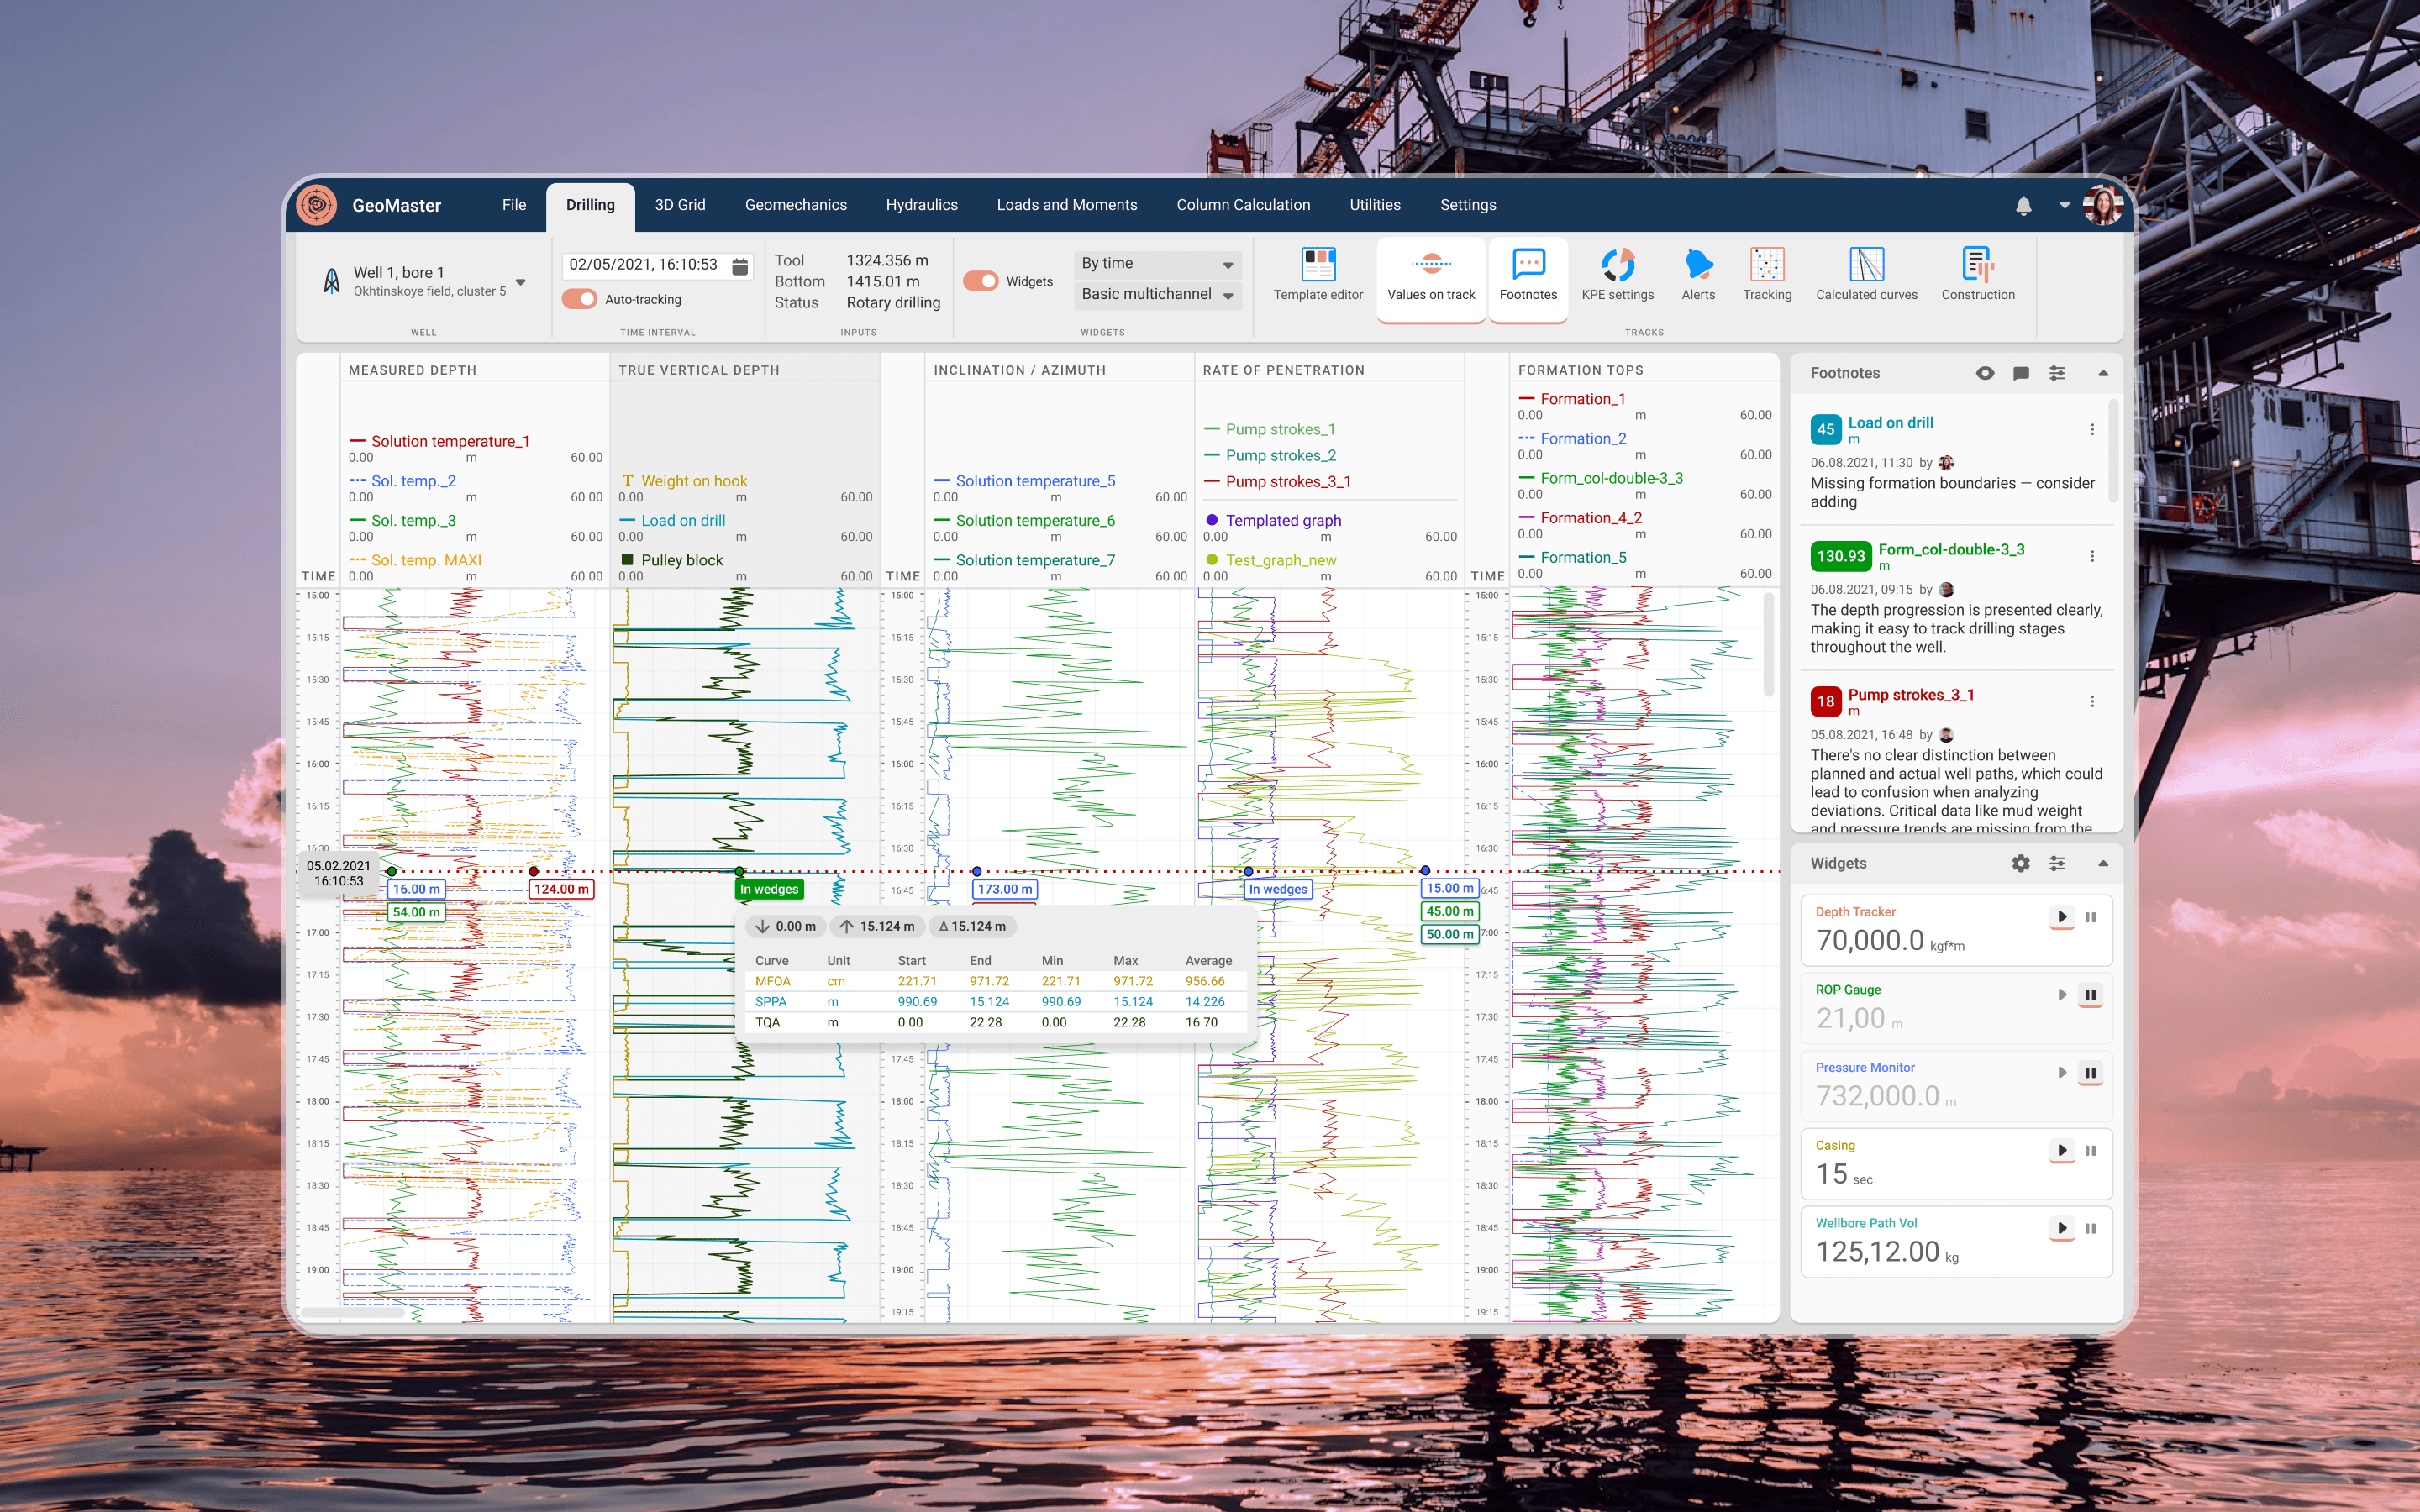Screen dimensions: 2420x1512
Task: Pause the ROP Gauge widget
Action: pyautogui.click(x=2089, y=995)
